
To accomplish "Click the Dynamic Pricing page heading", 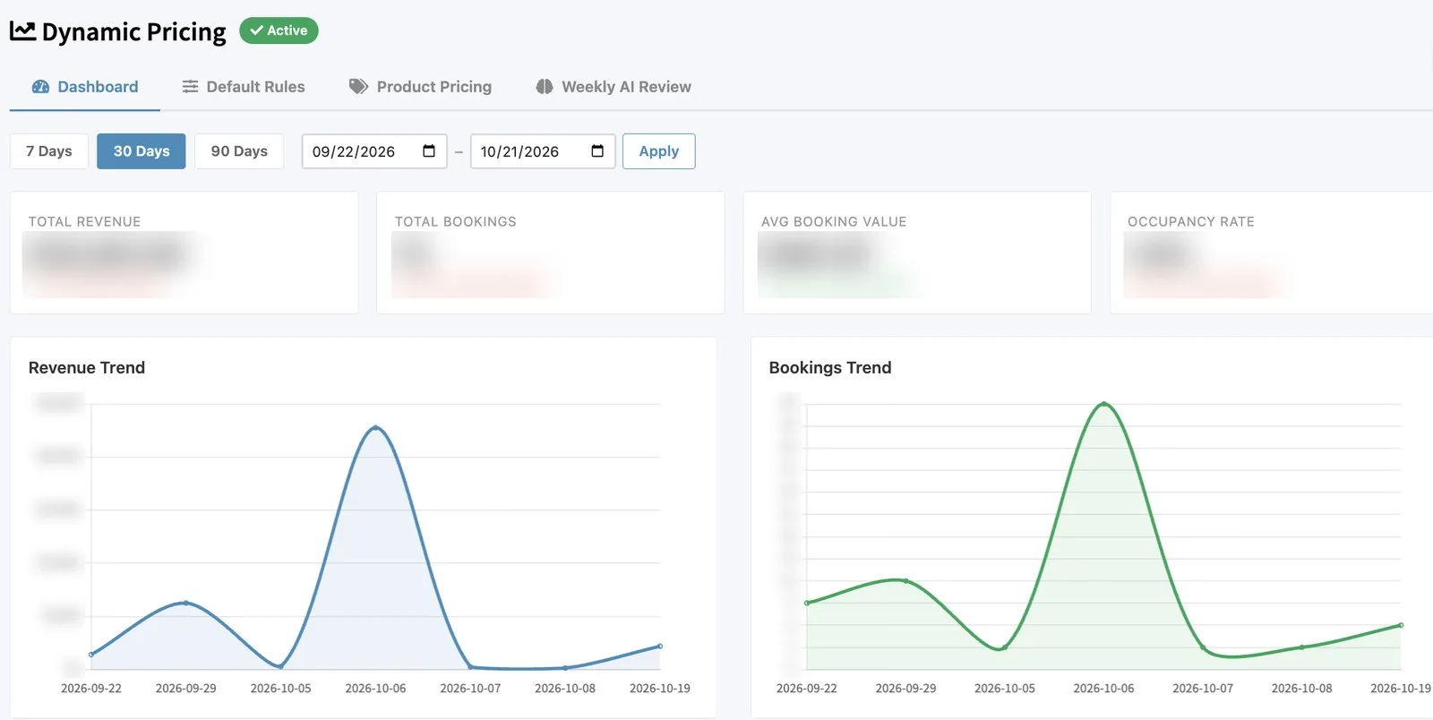I will [134, 32].
